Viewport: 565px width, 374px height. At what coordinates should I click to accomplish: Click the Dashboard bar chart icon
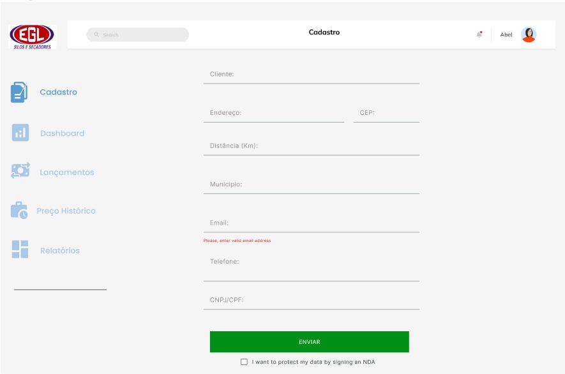pyautogui.click(x=20, y=133)
